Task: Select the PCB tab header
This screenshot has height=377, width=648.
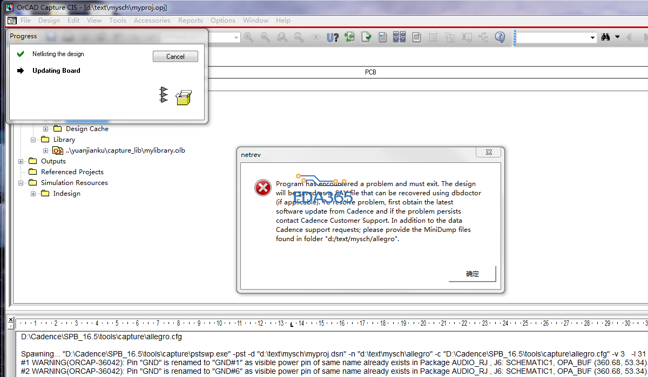Action: 370,72
